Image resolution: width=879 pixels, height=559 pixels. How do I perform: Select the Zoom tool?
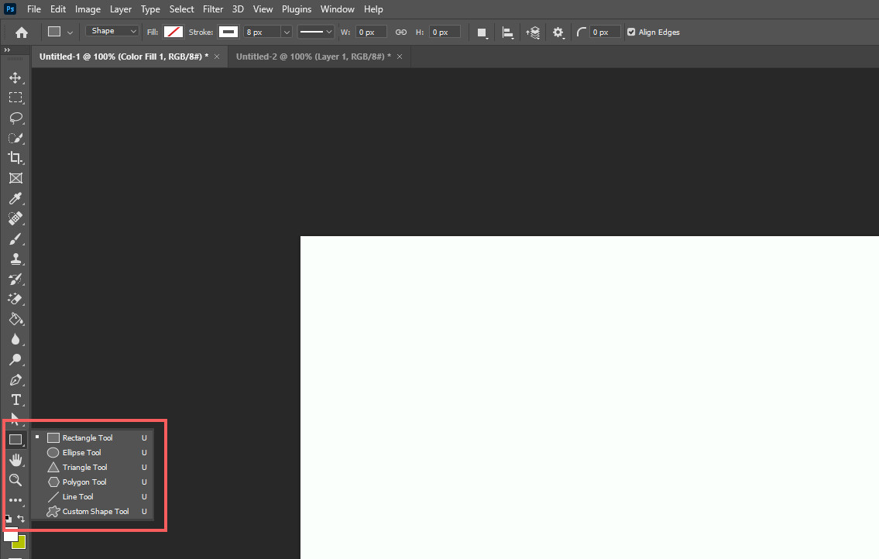[15, 480]
